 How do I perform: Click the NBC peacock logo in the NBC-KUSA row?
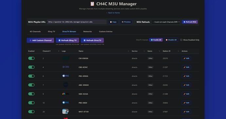(x=66, y=94)
